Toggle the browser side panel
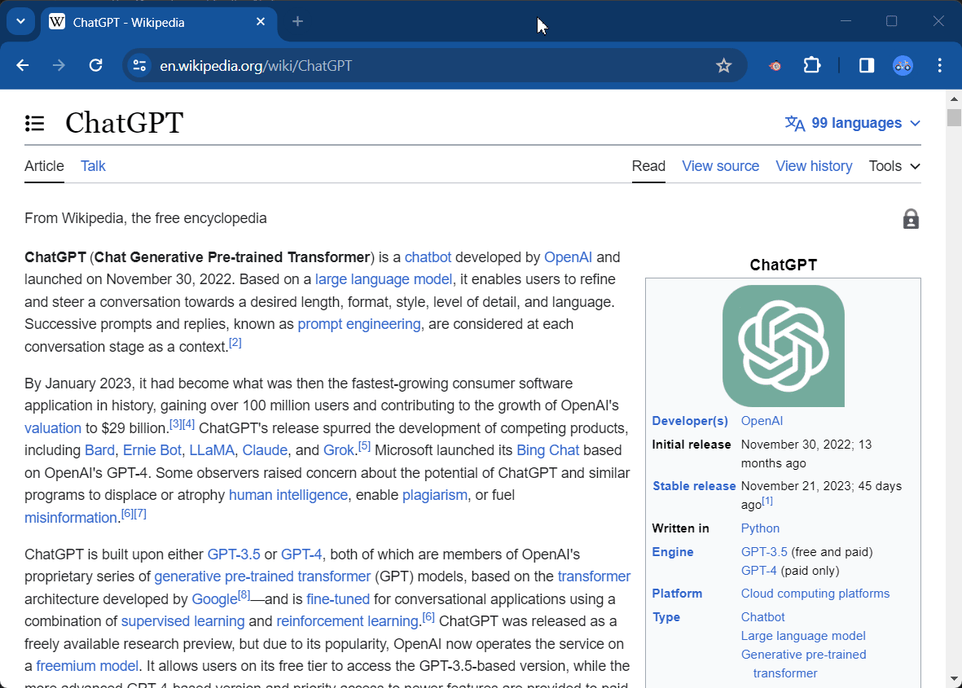The image size is (962, 688). point(867,65)
